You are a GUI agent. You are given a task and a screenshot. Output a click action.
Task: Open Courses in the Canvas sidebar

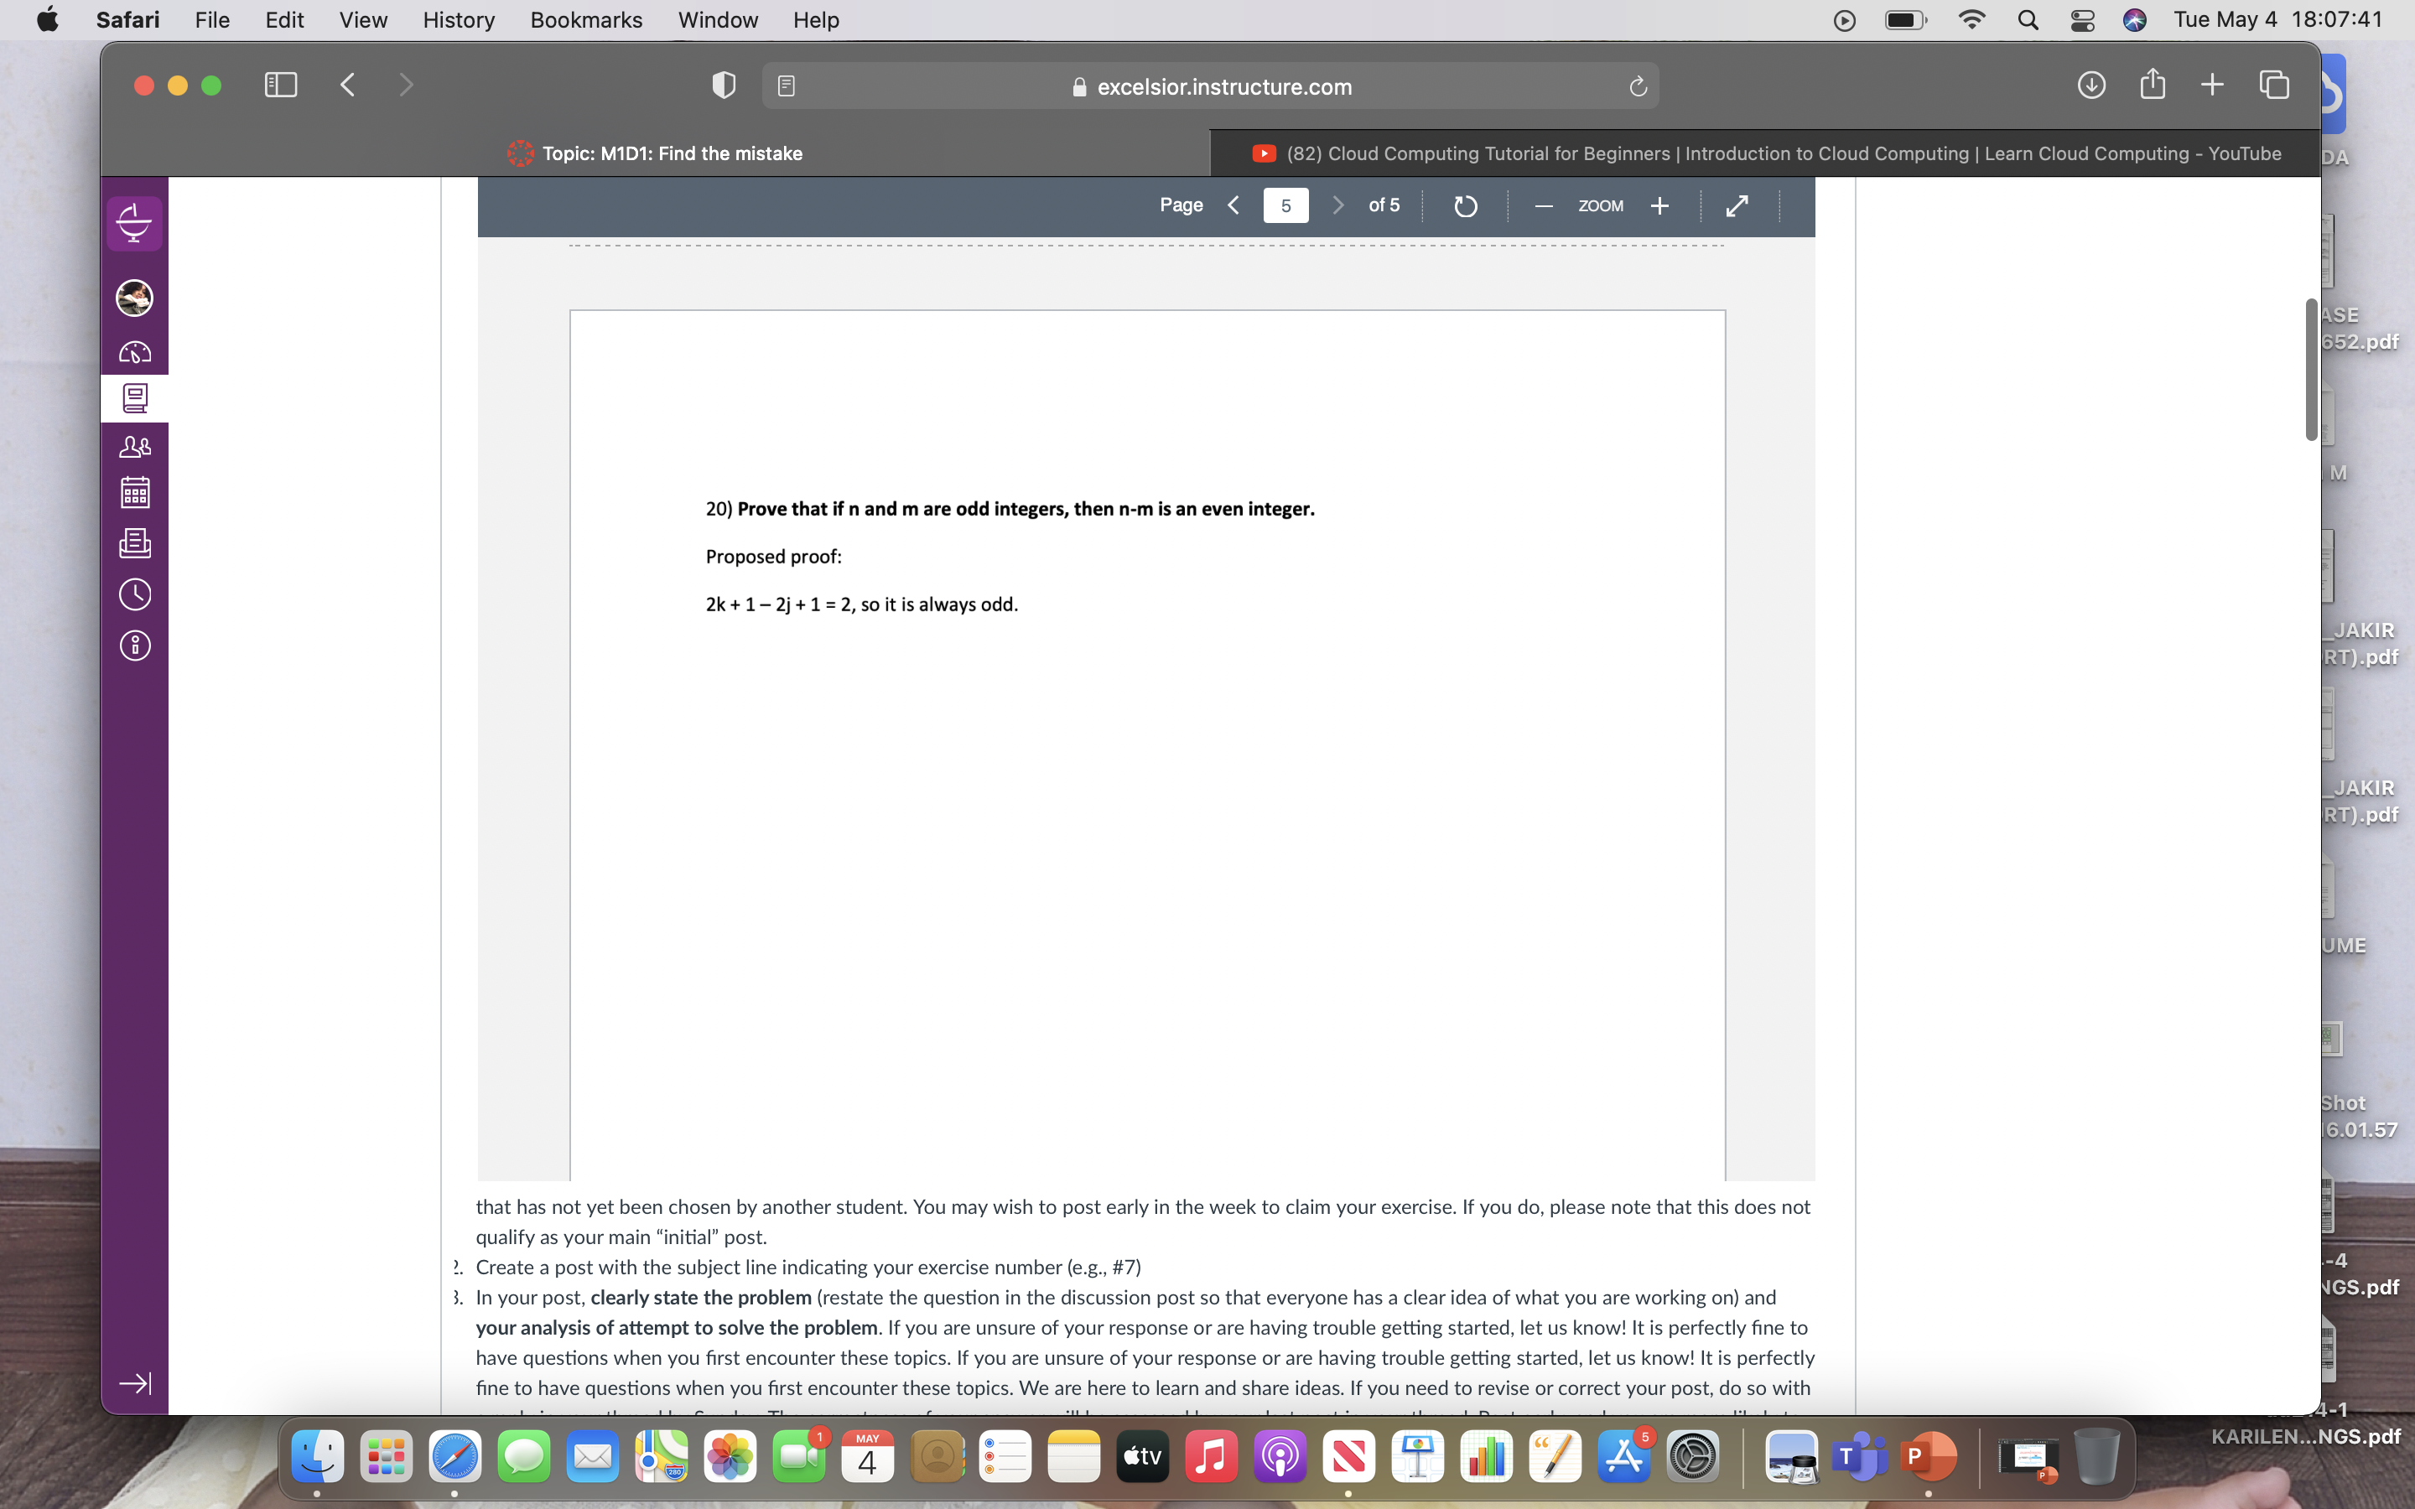coord(135,398)
